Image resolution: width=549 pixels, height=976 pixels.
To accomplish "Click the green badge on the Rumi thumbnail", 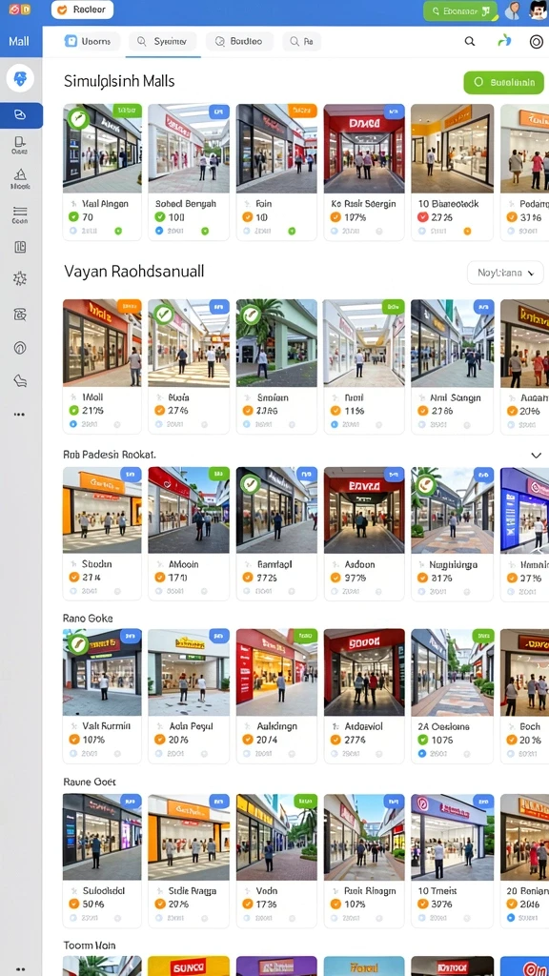I will tap(393, 306).
